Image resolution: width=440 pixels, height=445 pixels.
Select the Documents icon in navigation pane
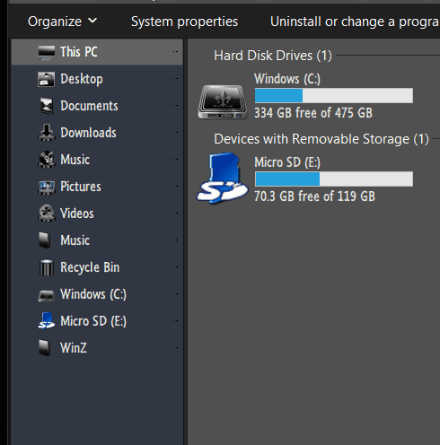tap(47, 106)
